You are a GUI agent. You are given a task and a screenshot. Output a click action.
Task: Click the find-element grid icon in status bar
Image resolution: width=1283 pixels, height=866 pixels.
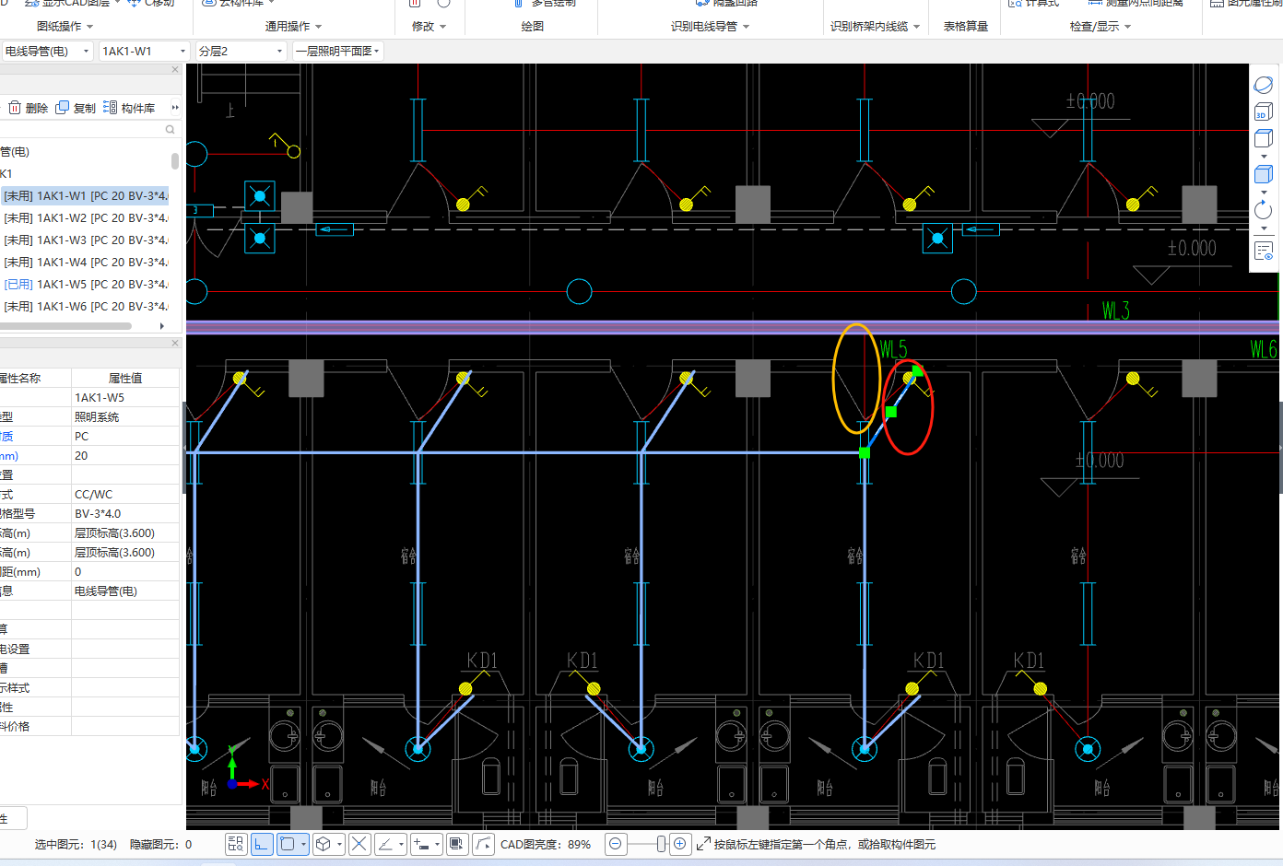click(x=235, y=844)
